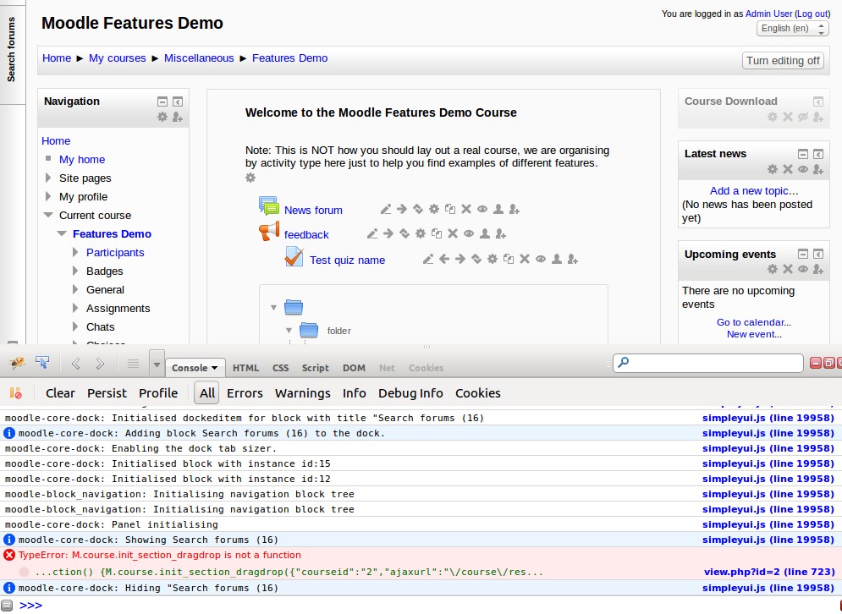
Task: Open settings gear for News forum
Action: (434, 210)
